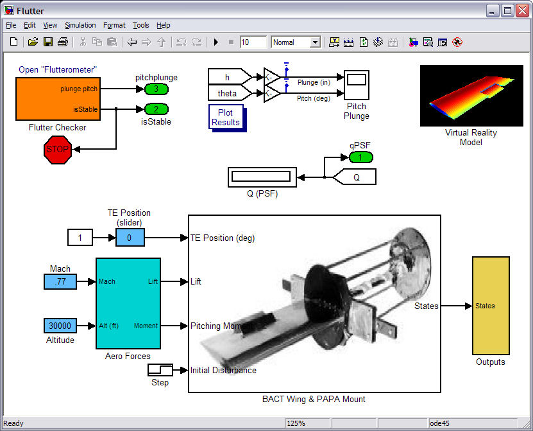The width and height of the screenshot is (533, 431).
Task: Select the Mach .77 constant block
Action: pyautogui.click(x=60, y=281)
